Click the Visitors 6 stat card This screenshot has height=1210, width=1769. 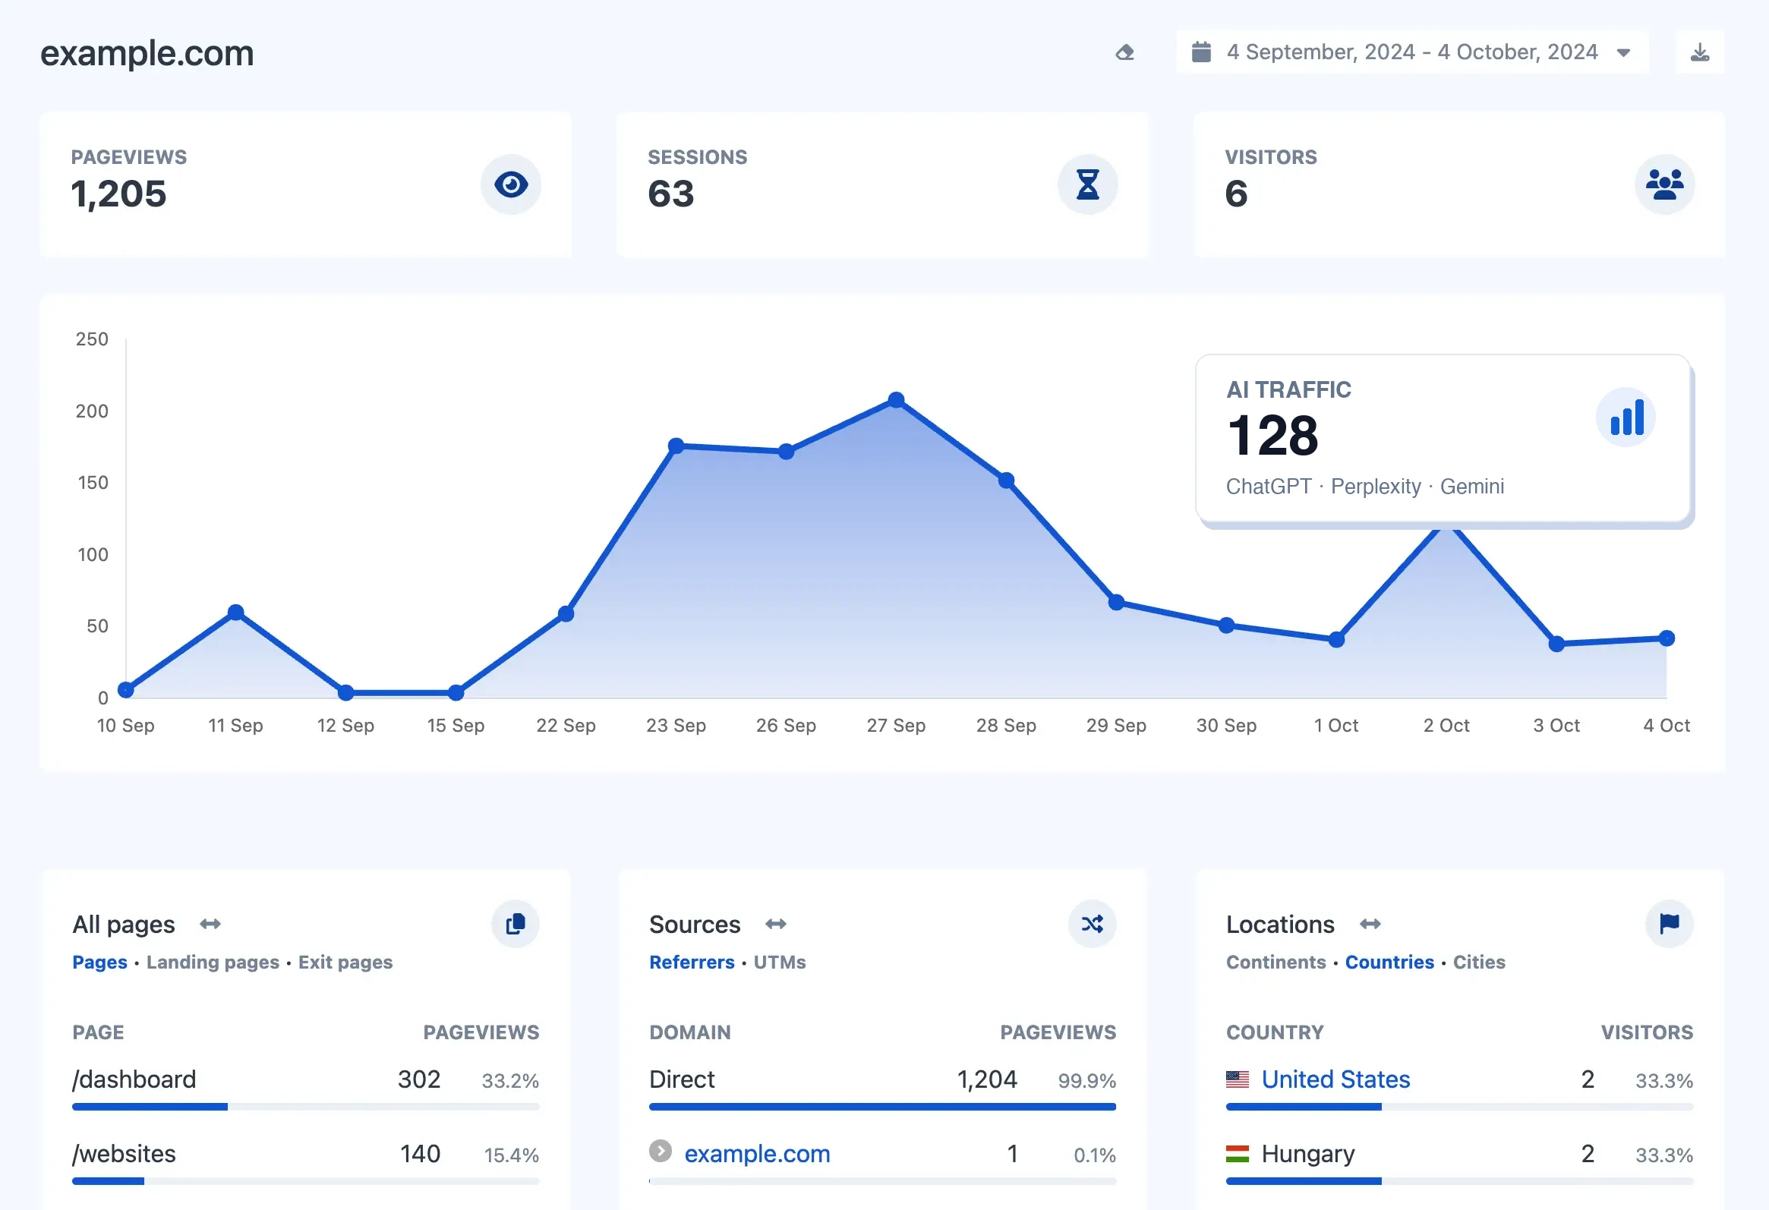1460,185
